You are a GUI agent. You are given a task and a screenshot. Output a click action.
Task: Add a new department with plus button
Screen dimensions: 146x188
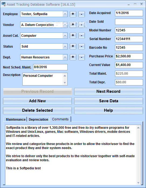tap(73, 57)
